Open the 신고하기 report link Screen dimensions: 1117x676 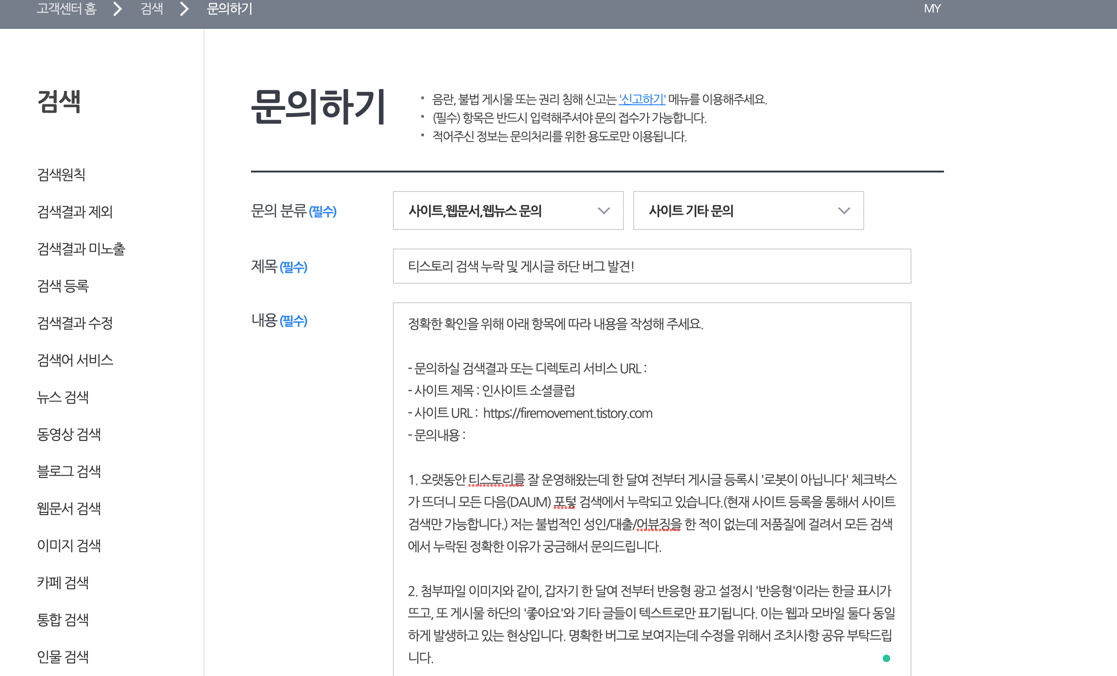pos(642,99)
